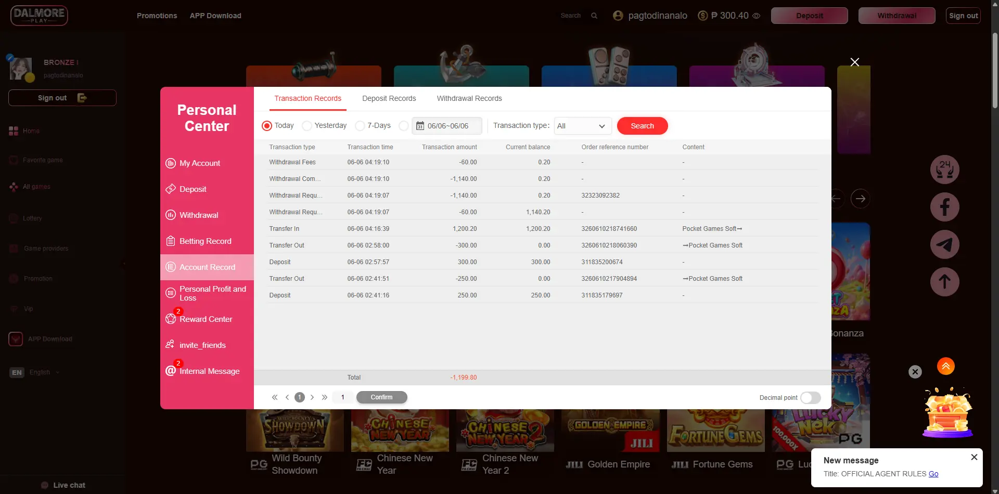
Task: Switch to the Transaction Records tab
Action: [308, 98]
